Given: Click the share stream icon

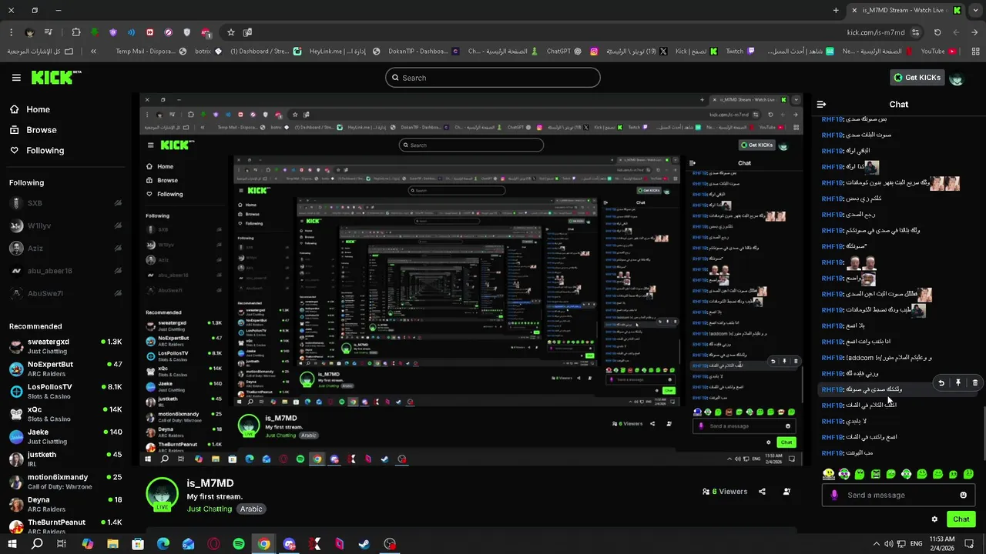Looking at the screenshot, I should tap(762, 492).
